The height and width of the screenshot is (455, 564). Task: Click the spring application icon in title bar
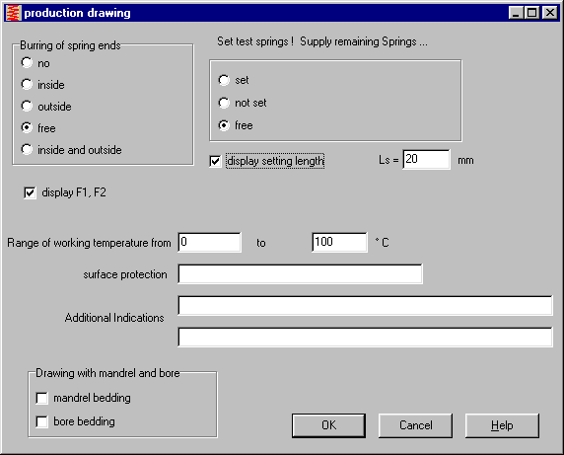pyautogui.click(x=14, y=13)
